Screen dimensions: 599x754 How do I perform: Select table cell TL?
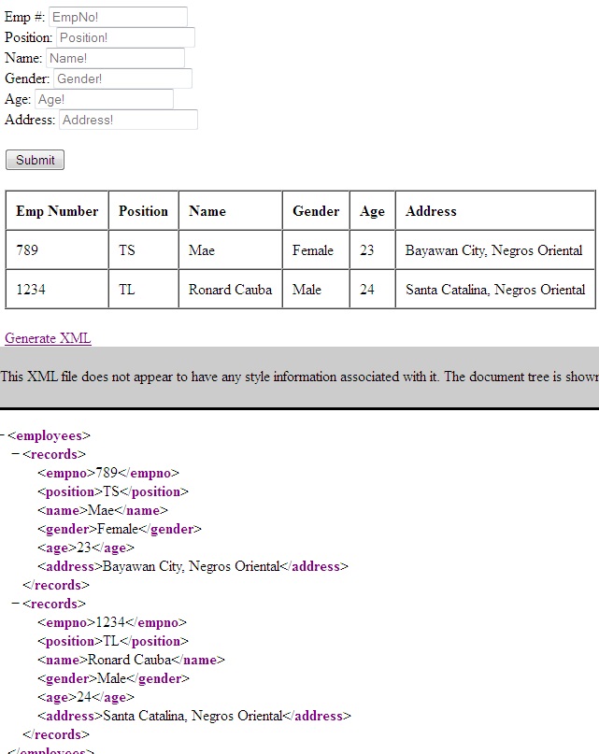coord(143,289)
